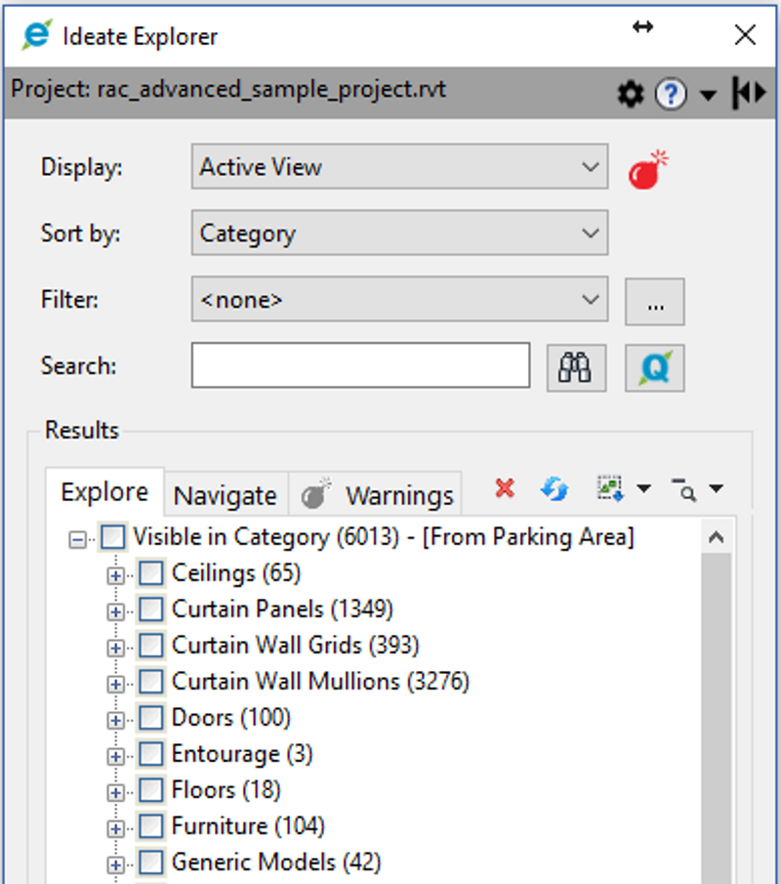Image resolution: width=781 pixels, height=884 pixels.
Task: Open the dropdown arrow next to help
Action: coord(708,95)
